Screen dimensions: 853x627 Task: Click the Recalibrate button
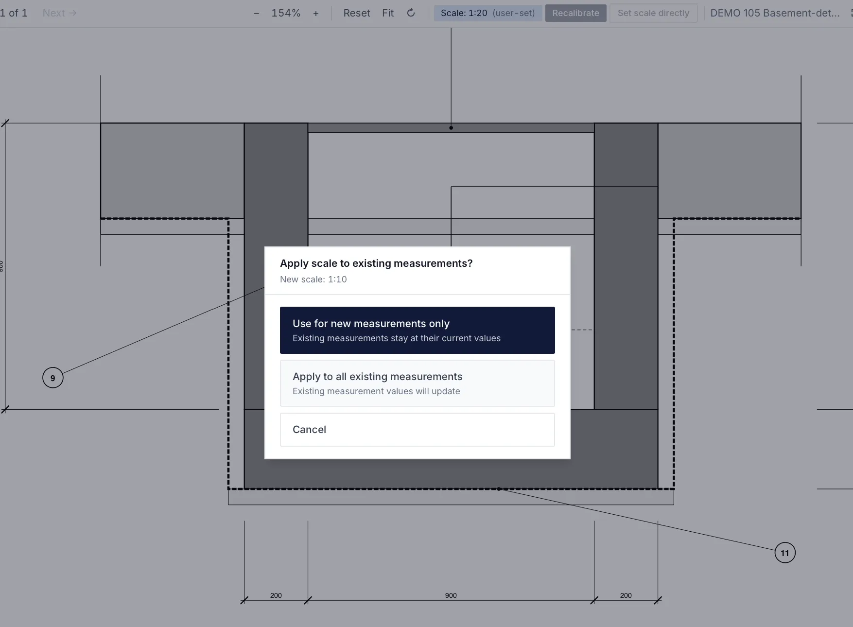point(575,13)
